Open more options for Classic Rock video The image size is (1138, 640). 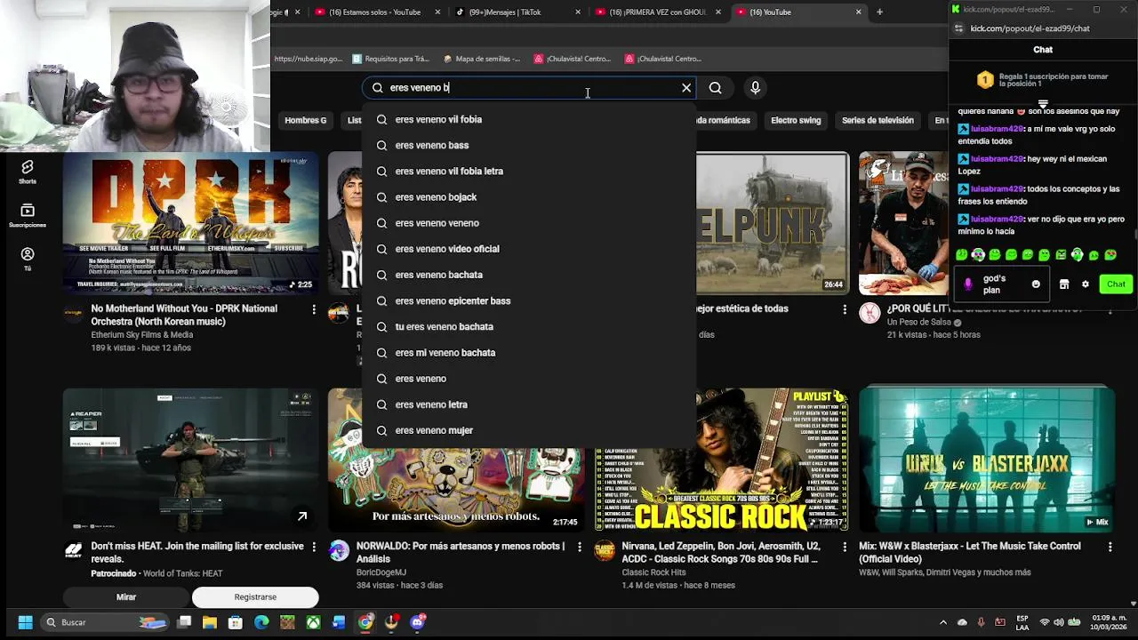(845, 548)
